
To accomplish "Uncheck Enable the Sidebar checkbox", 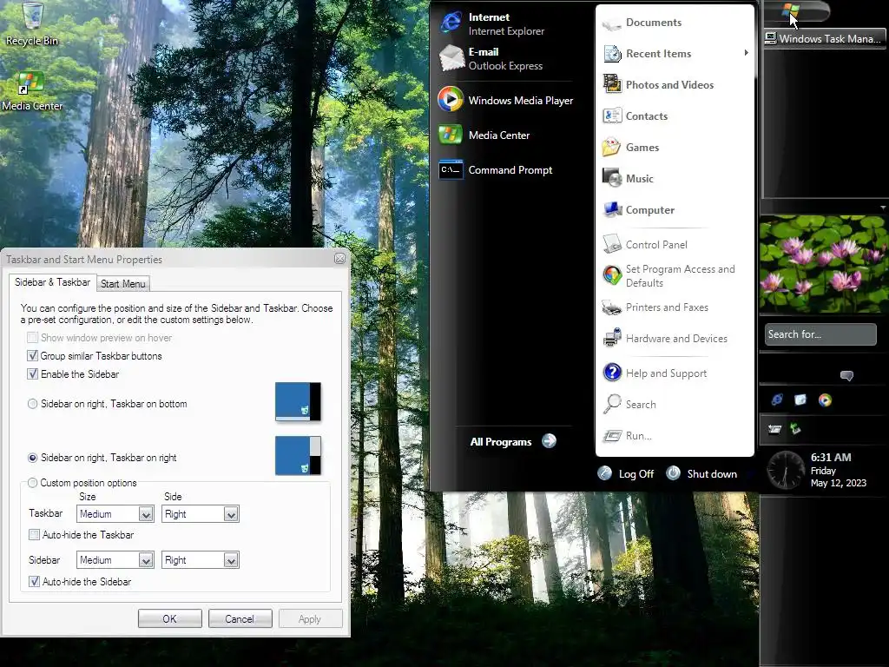I will [x=33, y=373].
